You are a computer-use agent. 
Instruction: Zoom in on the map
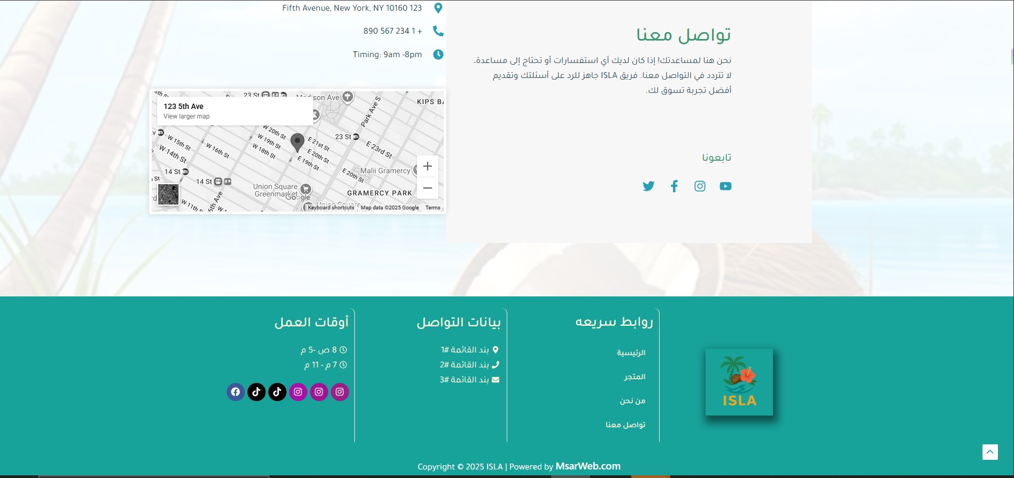(428, 166)
